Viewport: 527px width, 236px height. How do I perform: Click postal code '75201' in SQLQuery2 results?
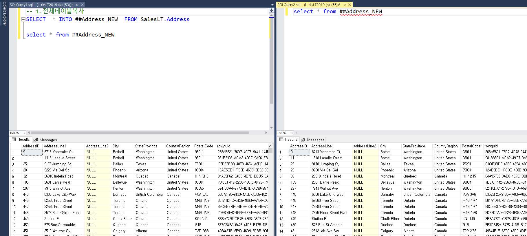point(472,164)
